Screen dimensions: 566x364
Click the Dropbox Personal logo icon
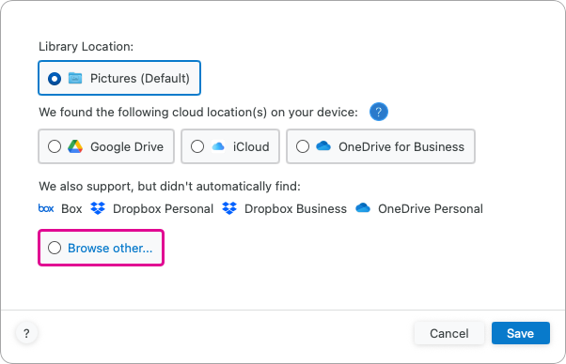[x=98, y=208]
